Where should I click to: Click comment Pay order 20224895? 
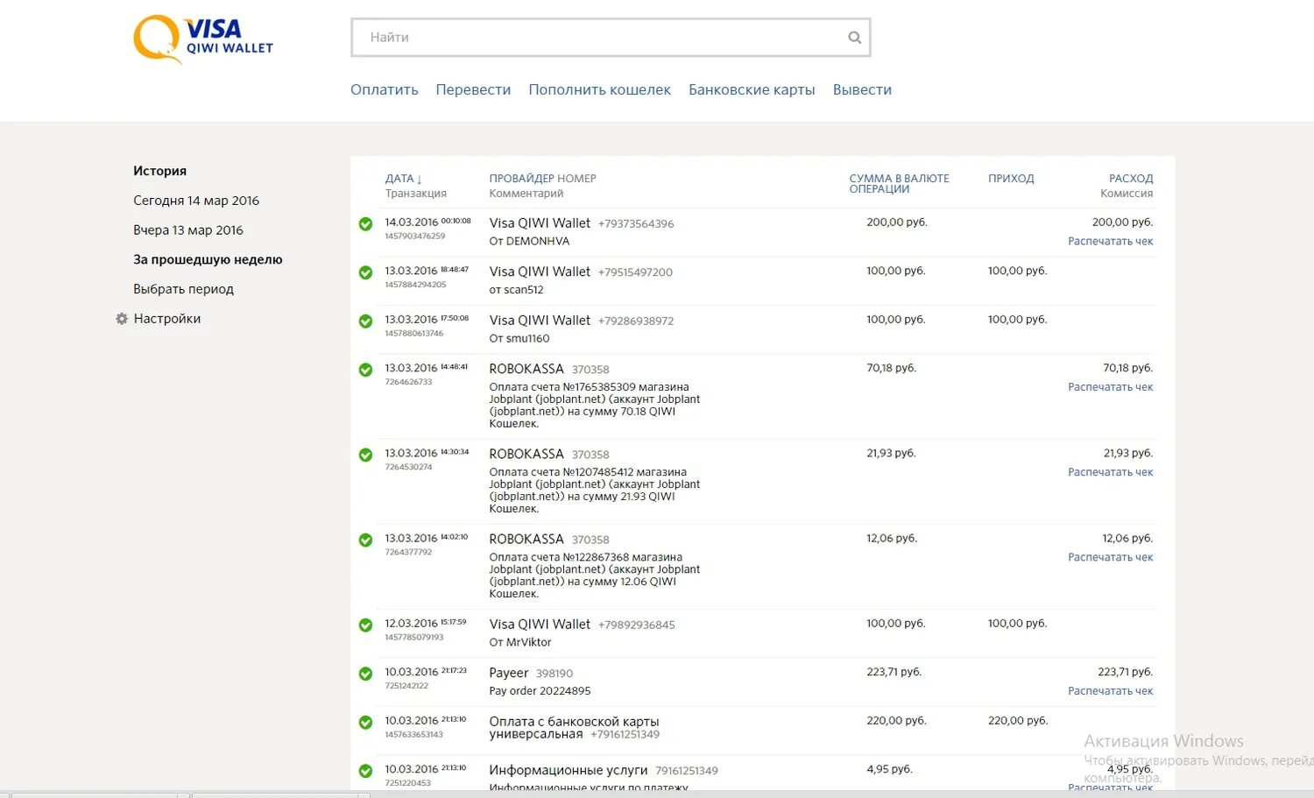[x=540, y=691]
